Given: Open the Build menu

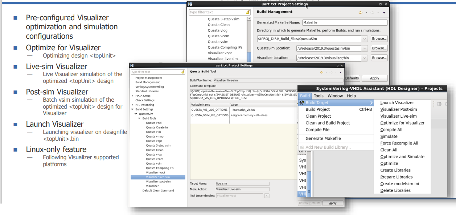Looking at the screenshot, I should point(305,96).
